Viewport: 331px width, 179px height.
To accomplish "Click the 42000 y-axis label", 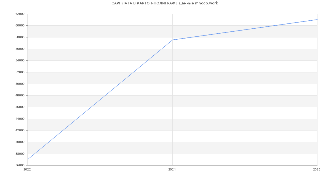I will (20, 130).
